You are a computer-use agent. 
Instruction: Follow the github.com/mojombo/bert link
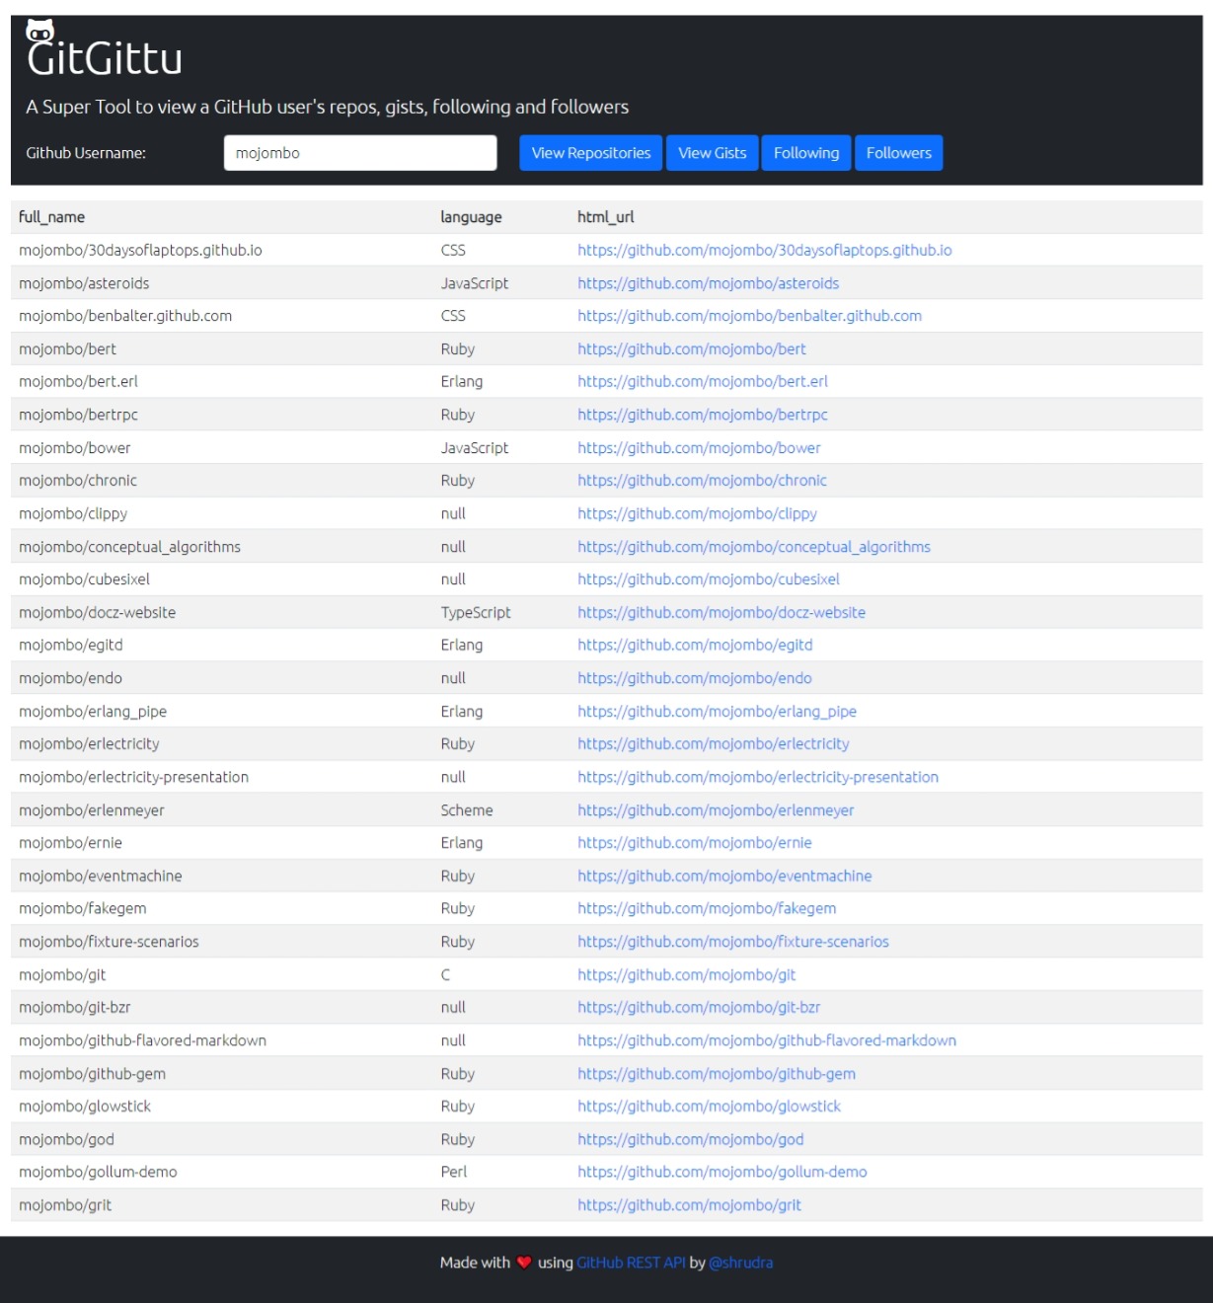pos(692,349)
